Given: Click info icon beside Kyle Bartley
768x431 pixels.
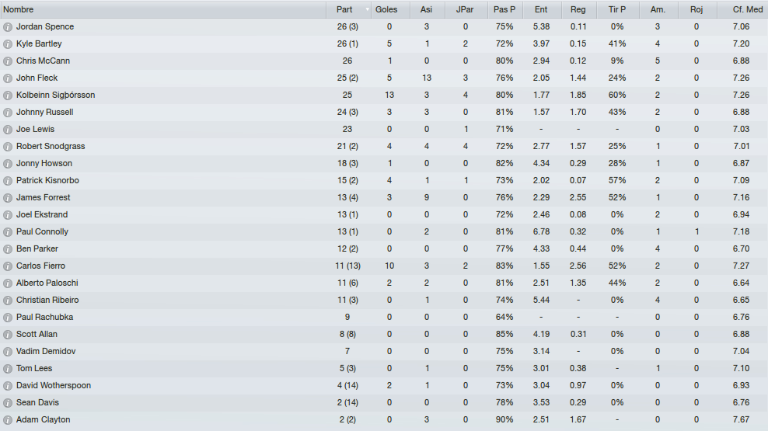Looking at the screenshot, I should [7, 44].
